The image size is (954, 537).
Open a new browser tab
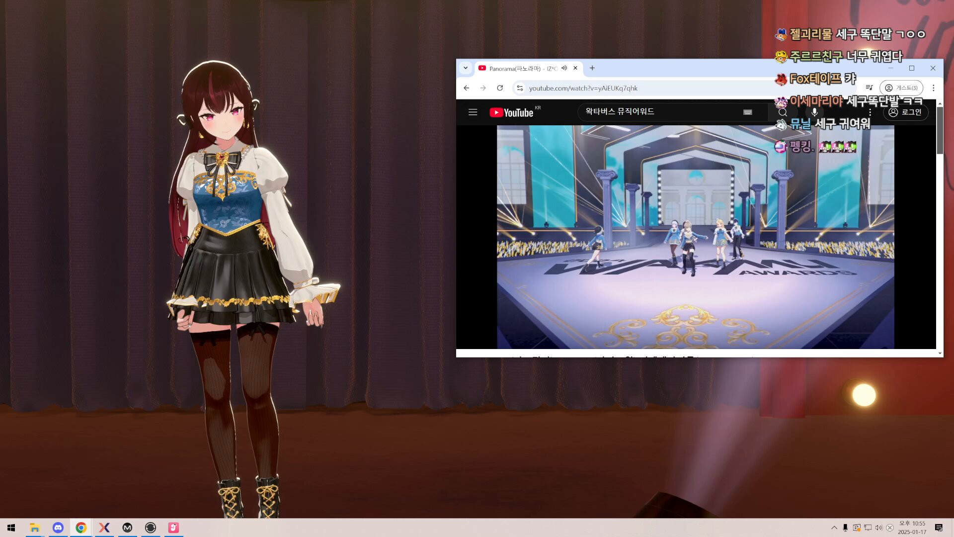592,68
